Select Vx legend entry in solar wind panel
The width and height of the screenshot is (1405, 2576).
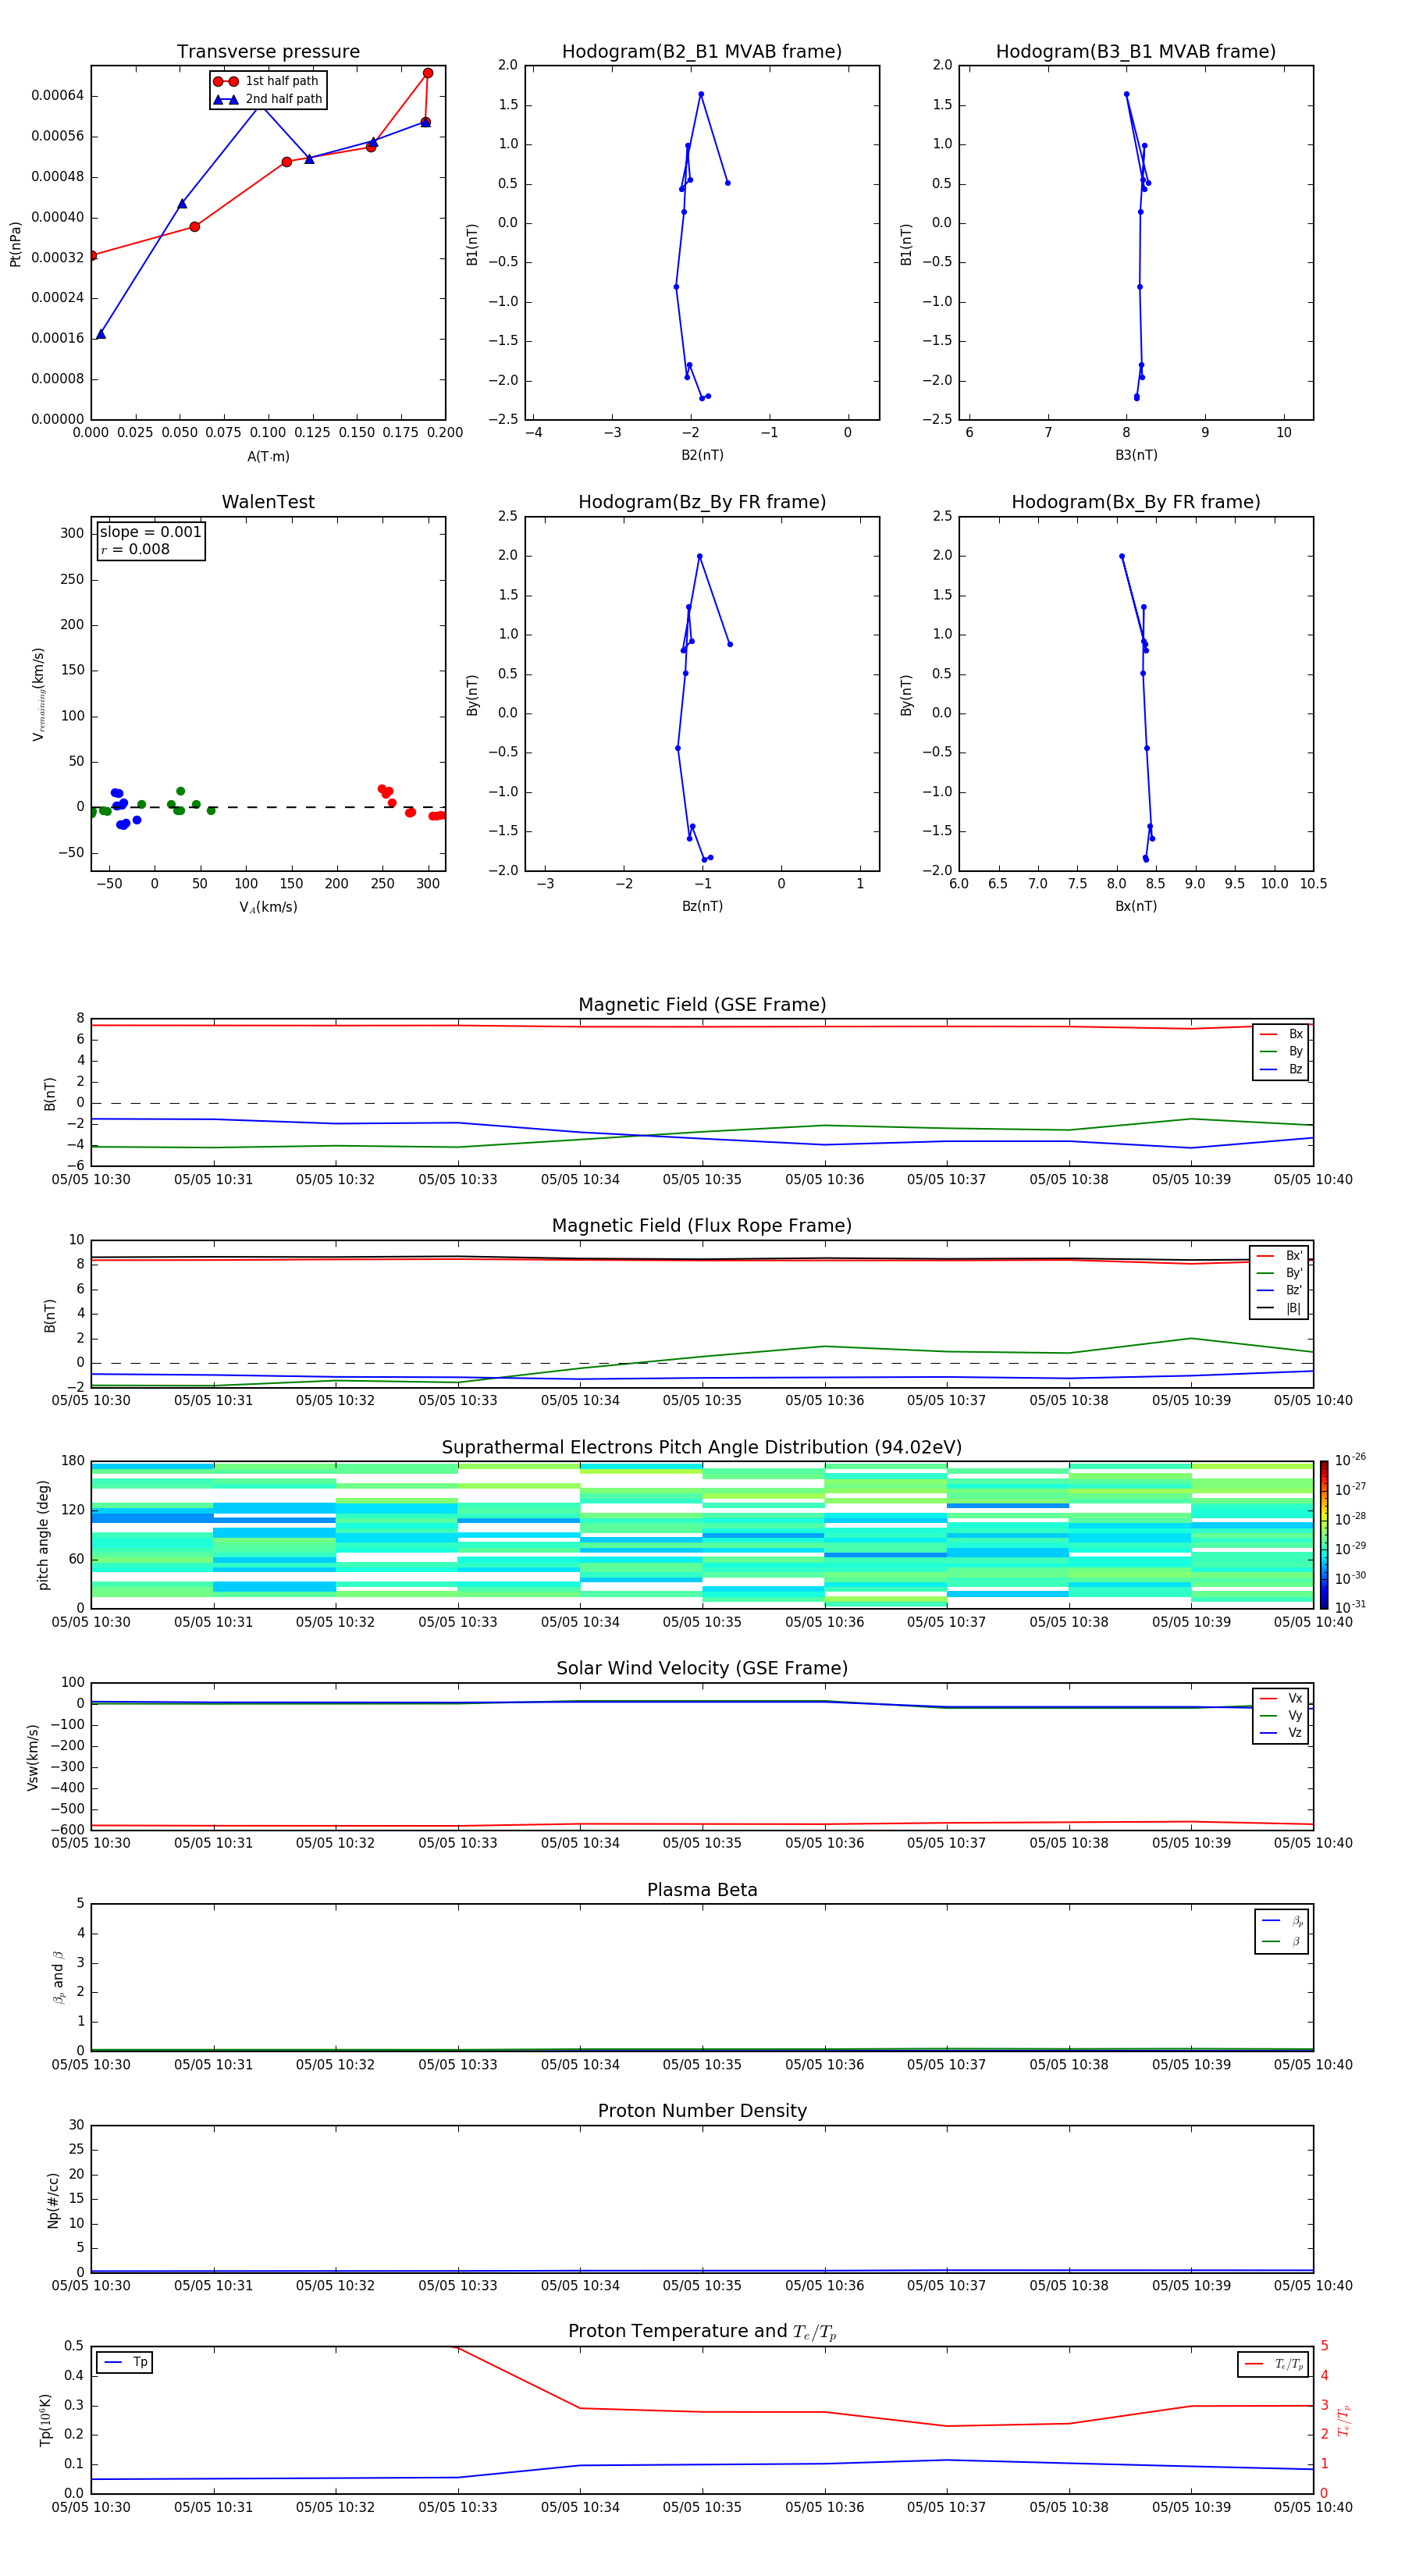point(1281,1698)
